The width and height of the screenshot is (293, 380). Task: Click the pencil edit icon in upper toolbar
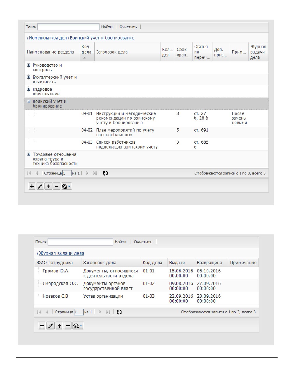(40, 186)
